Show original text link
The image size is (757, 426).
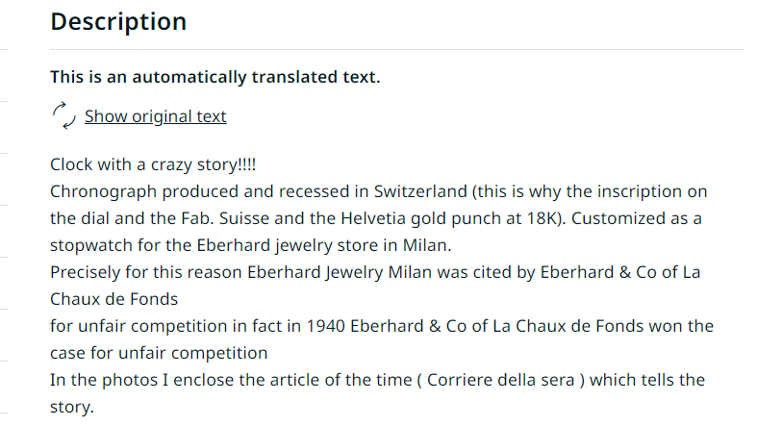155,116
